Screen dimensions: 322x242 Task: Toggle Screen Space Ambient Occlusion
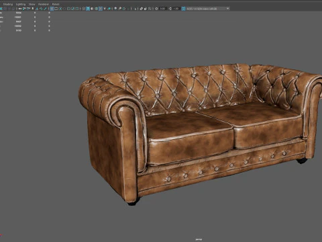tap(115, 9)
